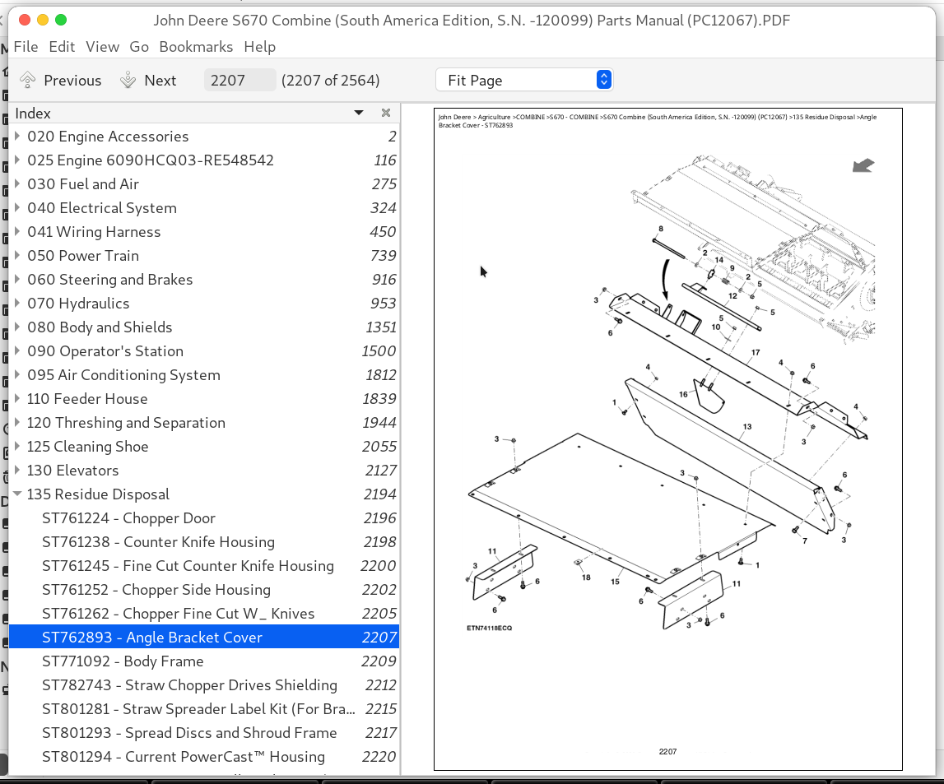
Task: Expand 120 Threshing and Separation section
Action: pyautogui.click(x=18, y=423)
